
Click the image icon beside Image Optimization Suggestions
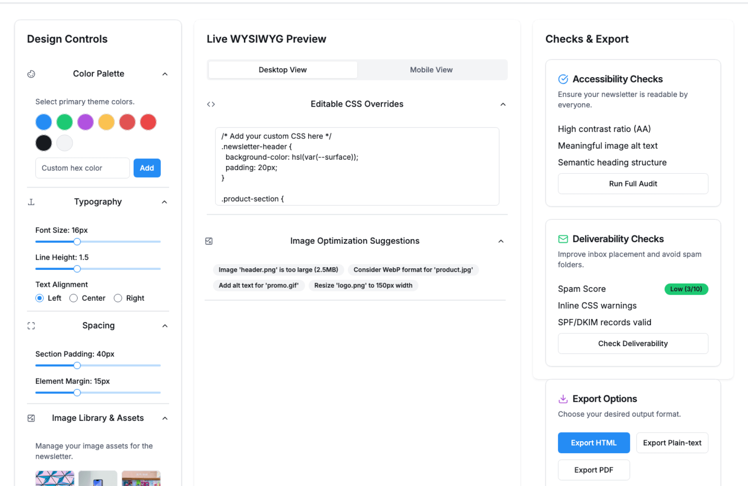209,241
